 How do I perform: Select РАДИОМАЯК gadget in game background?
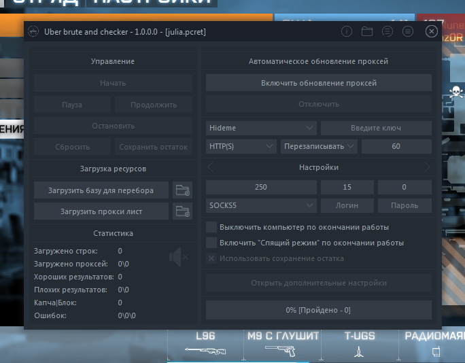[x=432, y=344]
